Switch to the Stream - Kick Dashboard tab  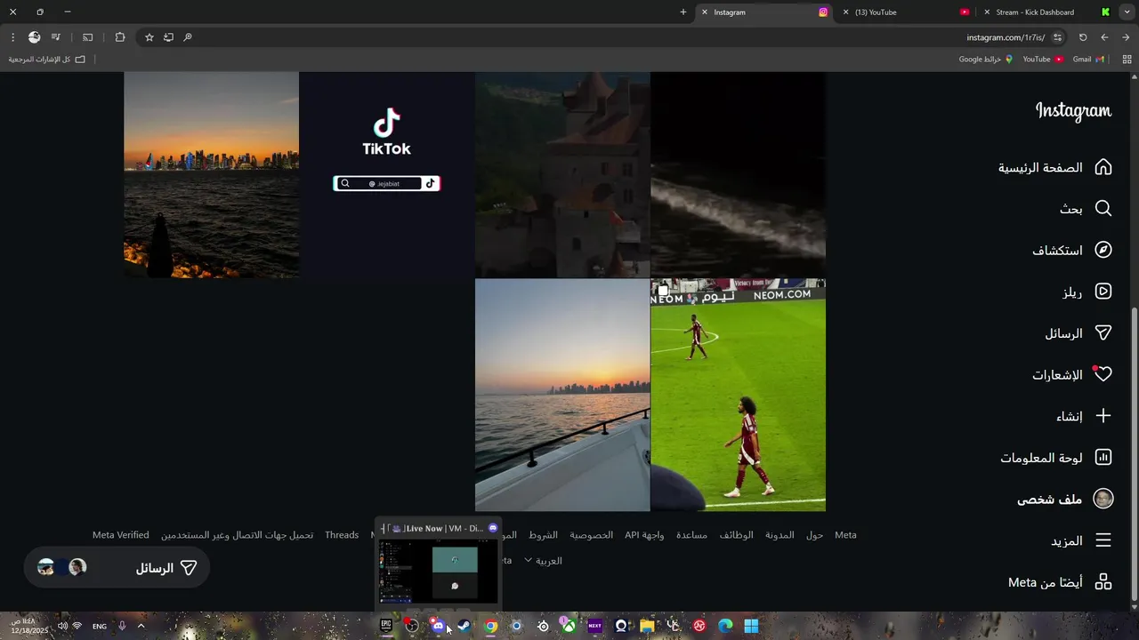click(1046, 12)
